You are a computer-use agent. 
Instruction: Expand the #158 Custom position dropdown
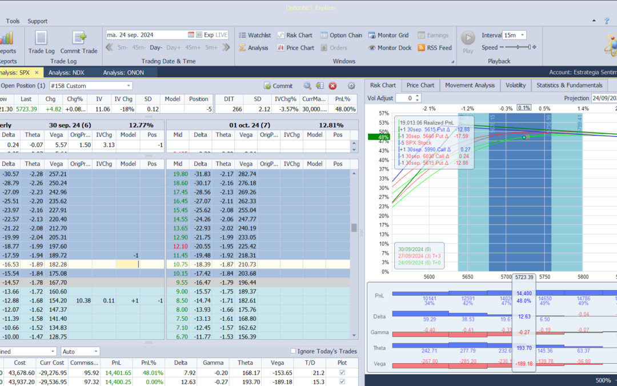[127, 86]
